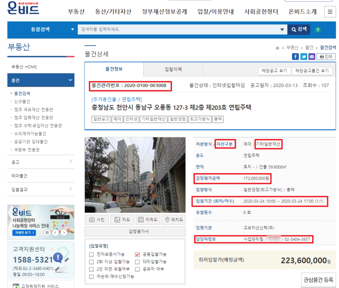Open 사진 photo view
Screen dimensions: 339x288
[x=97, y=220]
